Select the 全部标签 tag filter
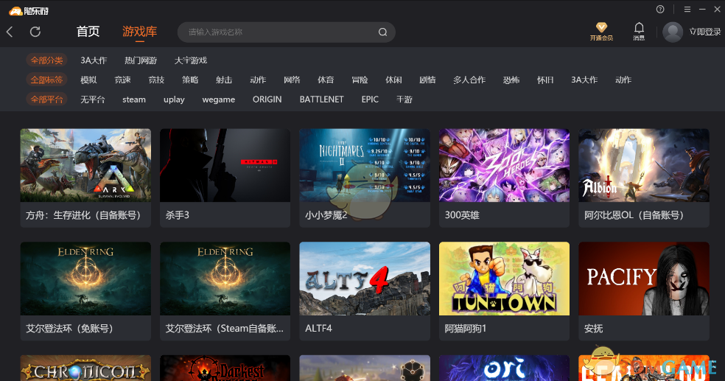 [46, 80]
